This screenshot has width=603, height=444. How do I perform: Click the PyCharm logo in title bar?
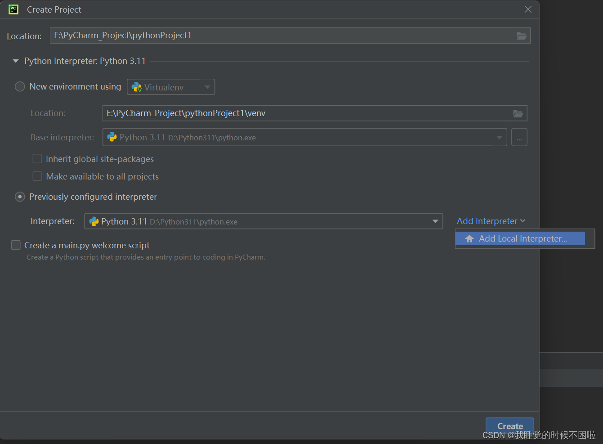[x=13, y=9]
